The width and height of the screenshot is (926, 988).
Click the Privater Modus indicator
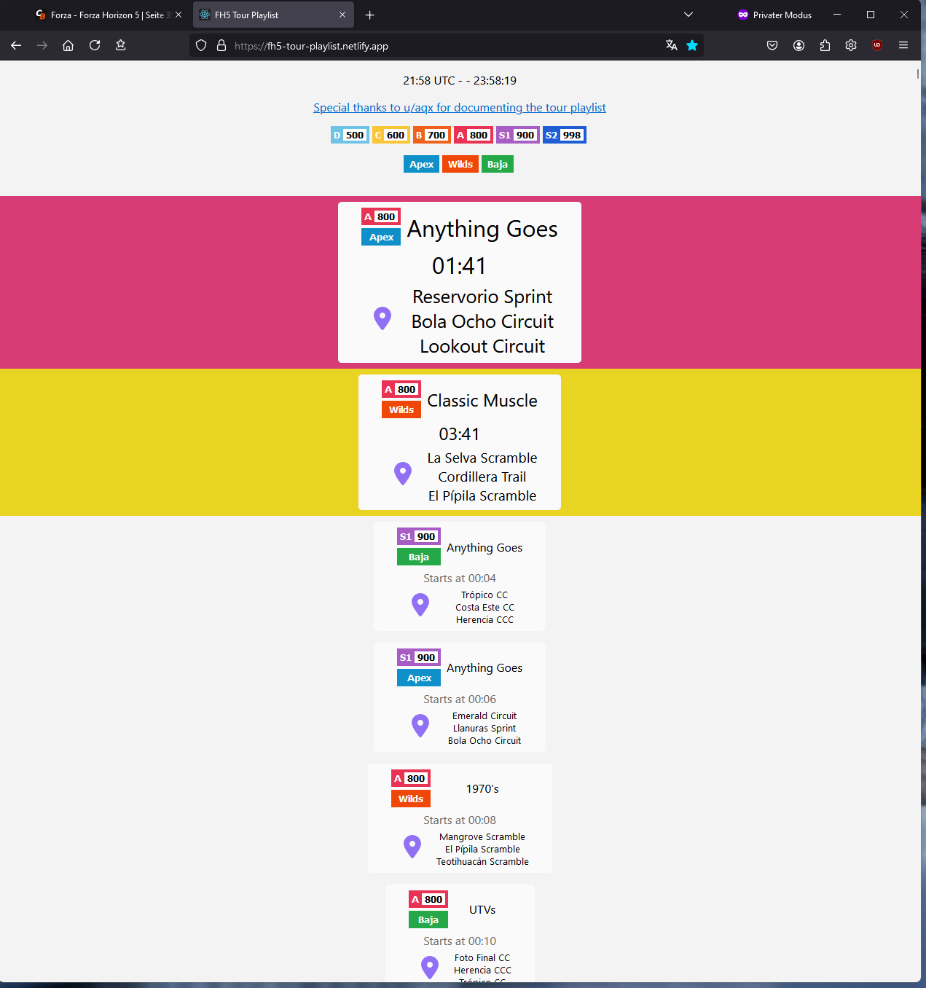coord(774,15)
